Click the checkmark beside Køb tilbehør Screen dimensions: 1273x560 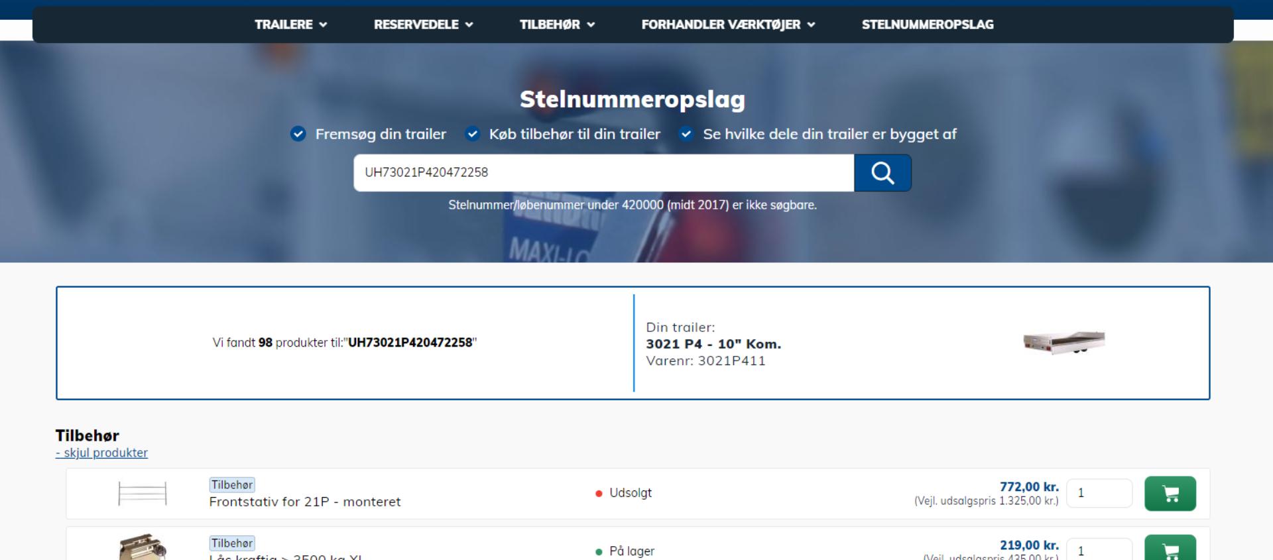coord(472,134)
